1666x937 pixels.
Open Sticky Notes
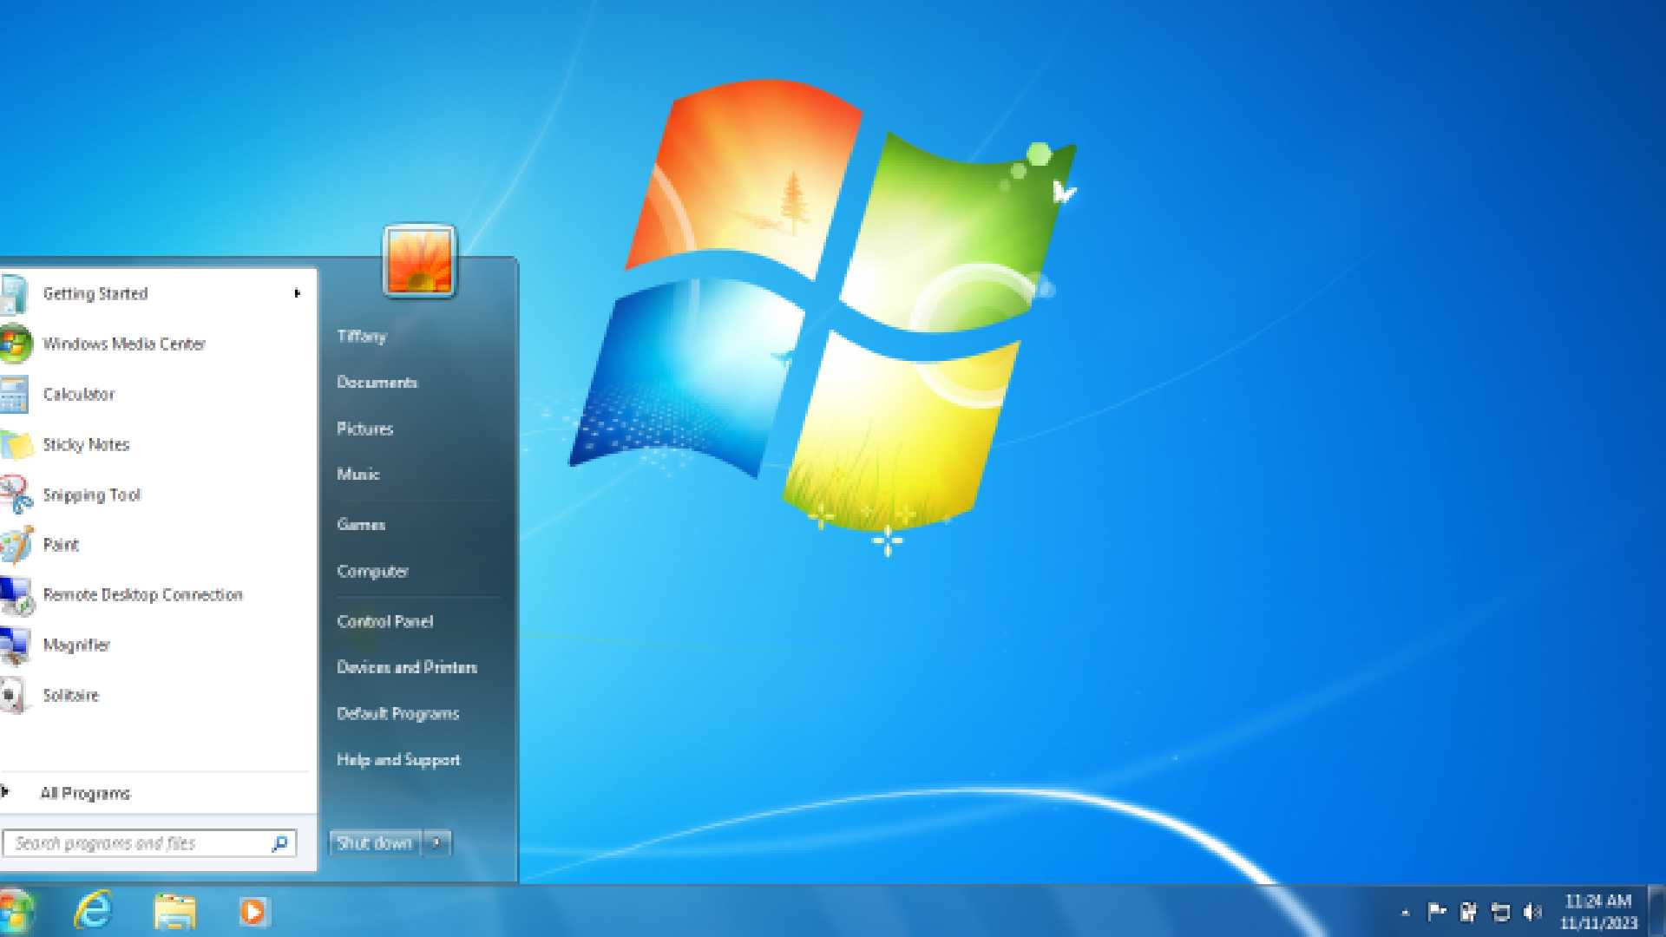(x=84, y=444)
